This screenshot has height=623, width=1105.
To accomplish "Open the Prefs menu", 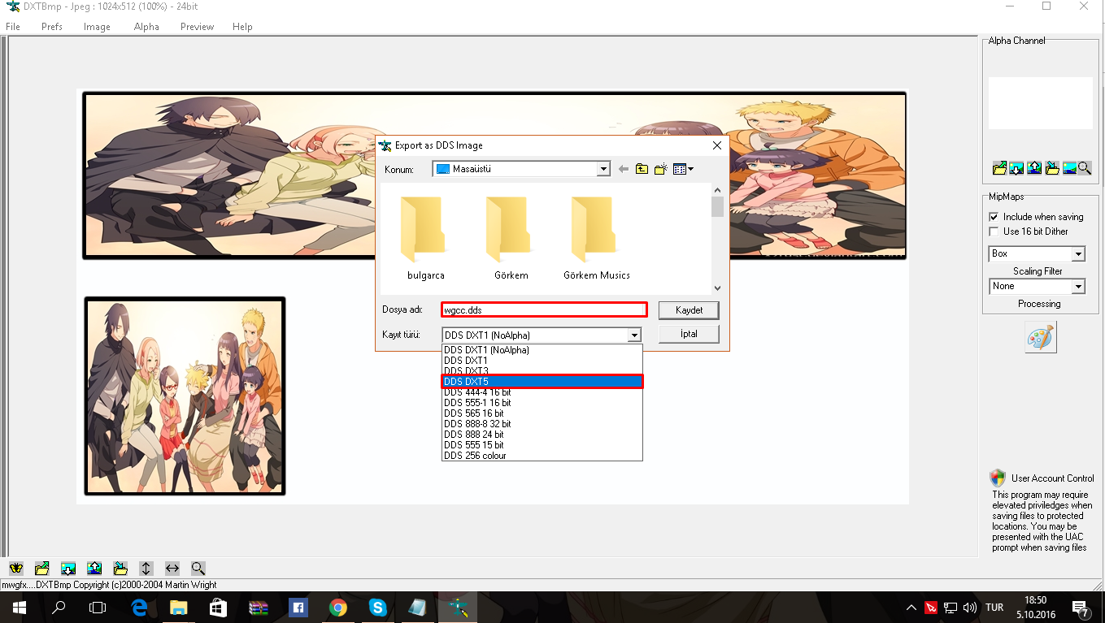I will 52,27.
